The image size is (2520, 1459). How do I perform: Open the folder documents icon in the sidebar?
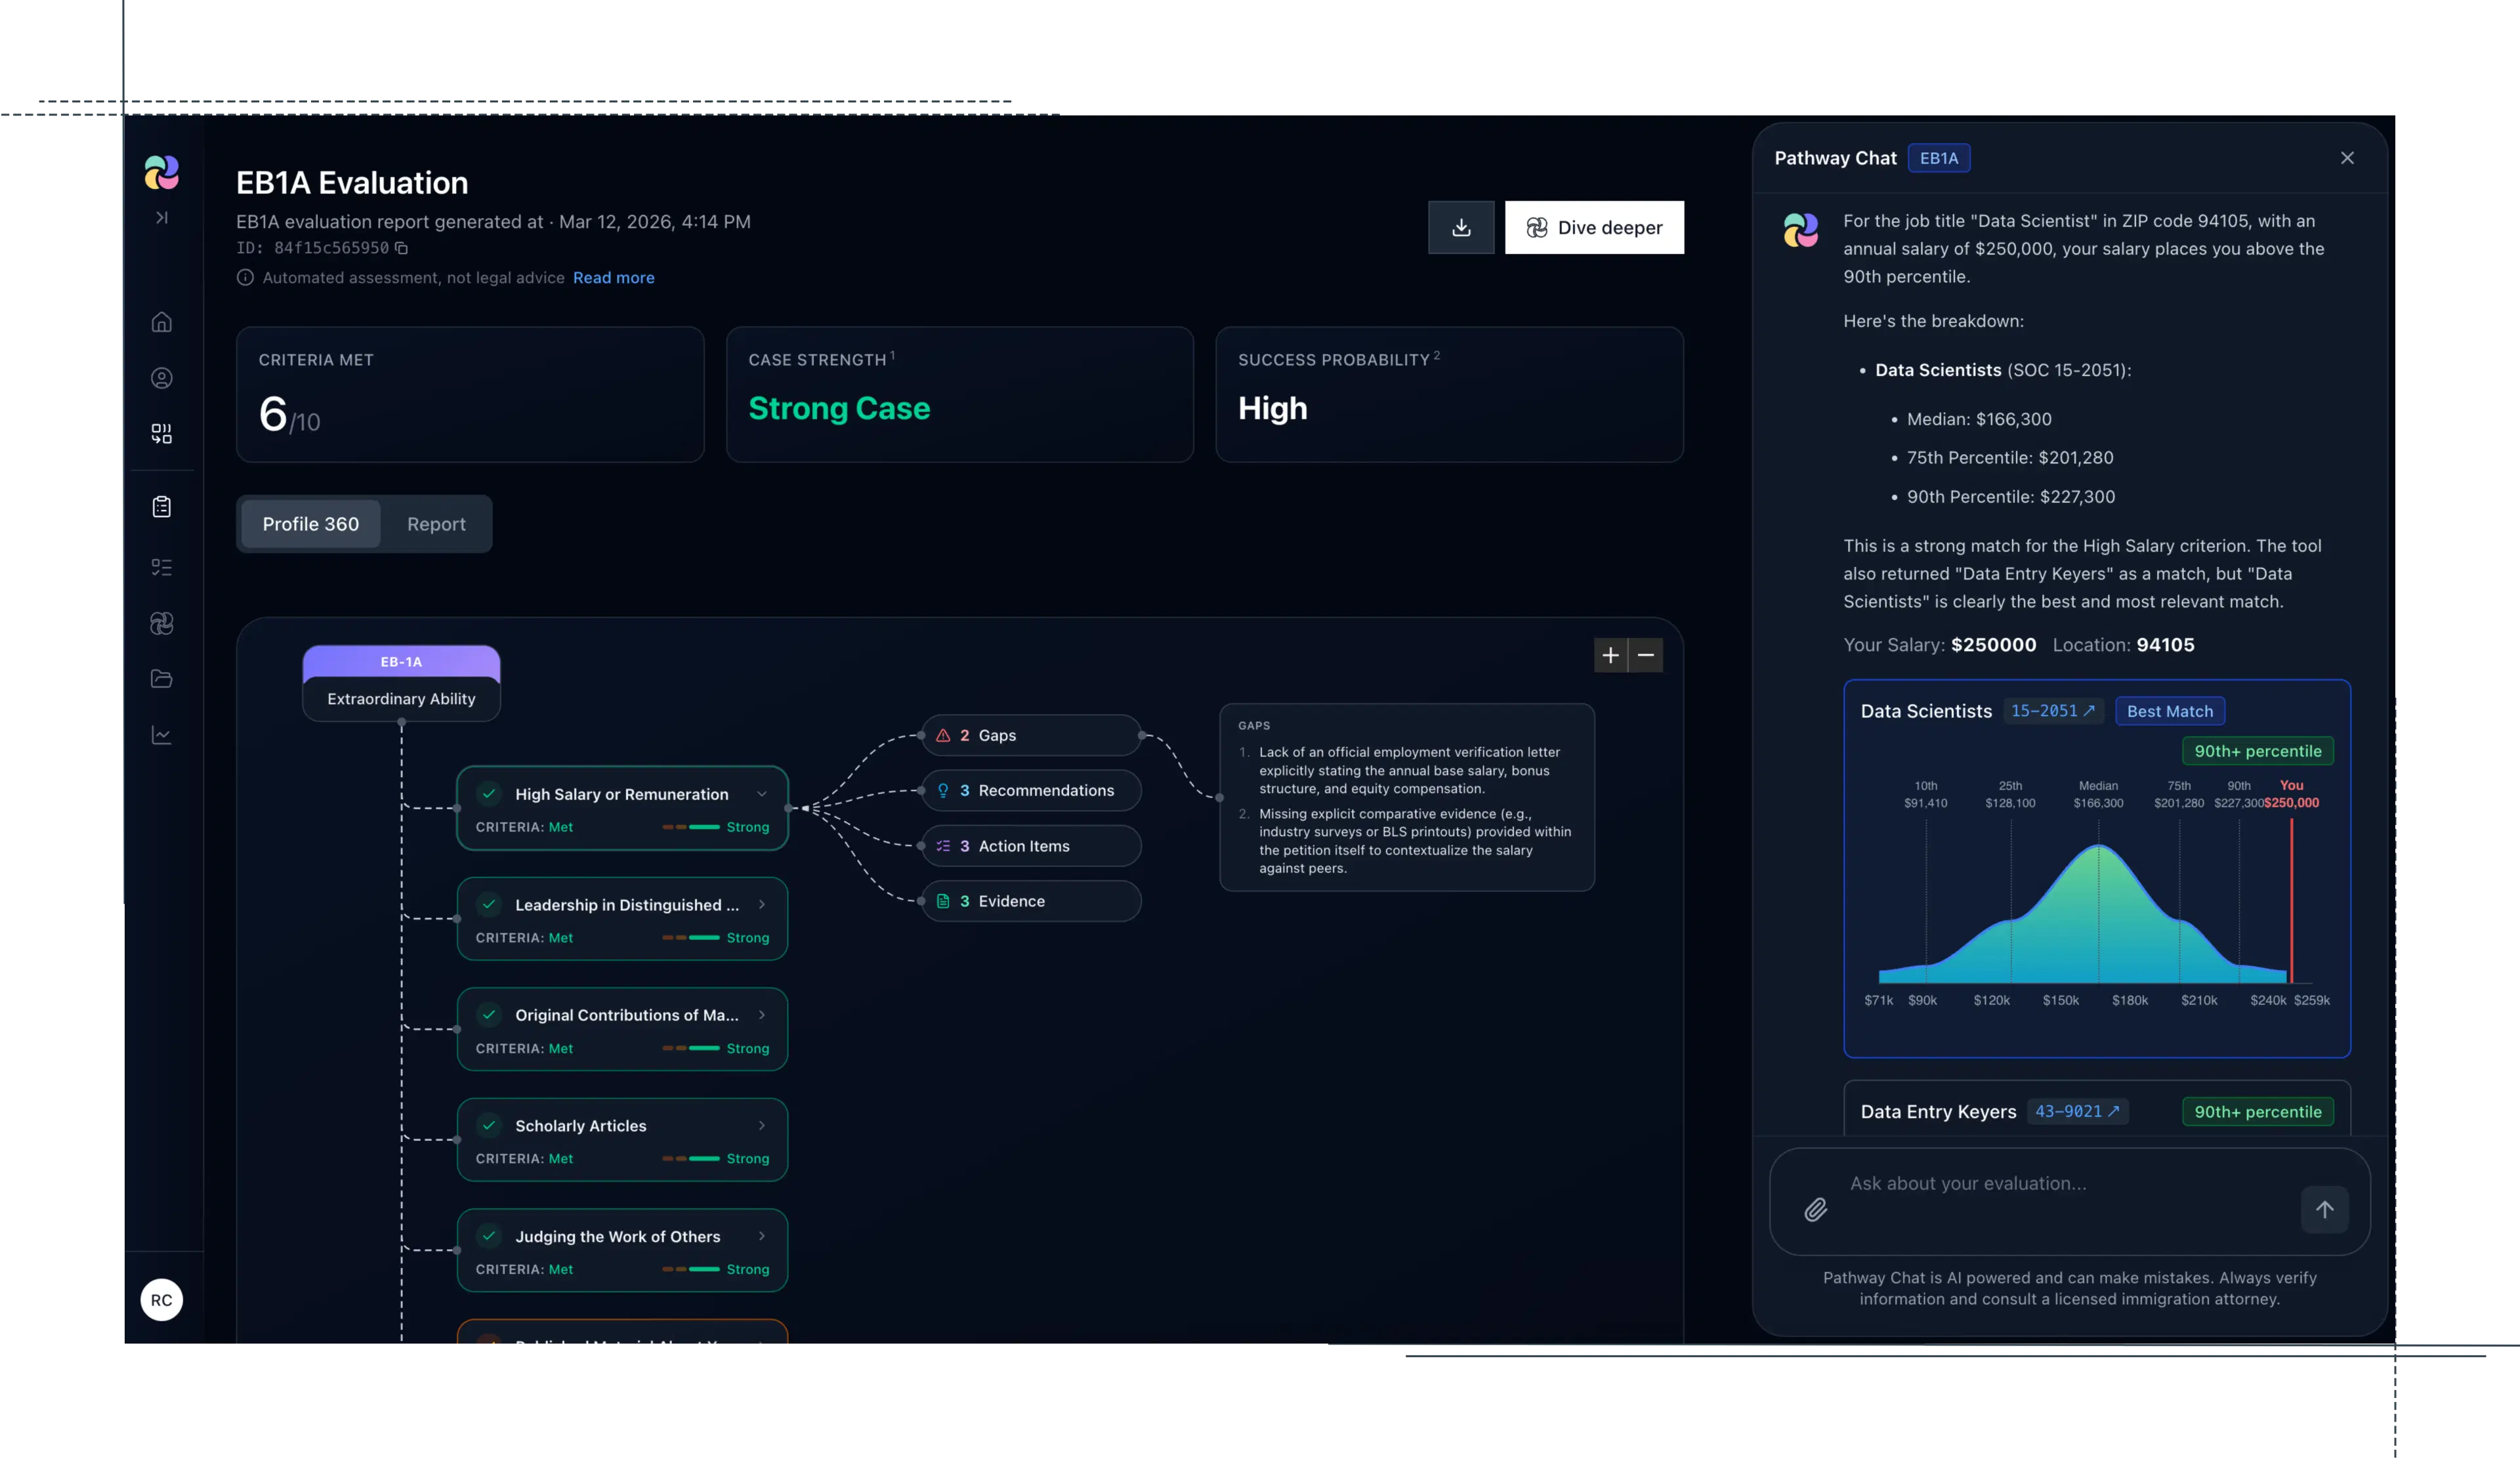point(161,679)
